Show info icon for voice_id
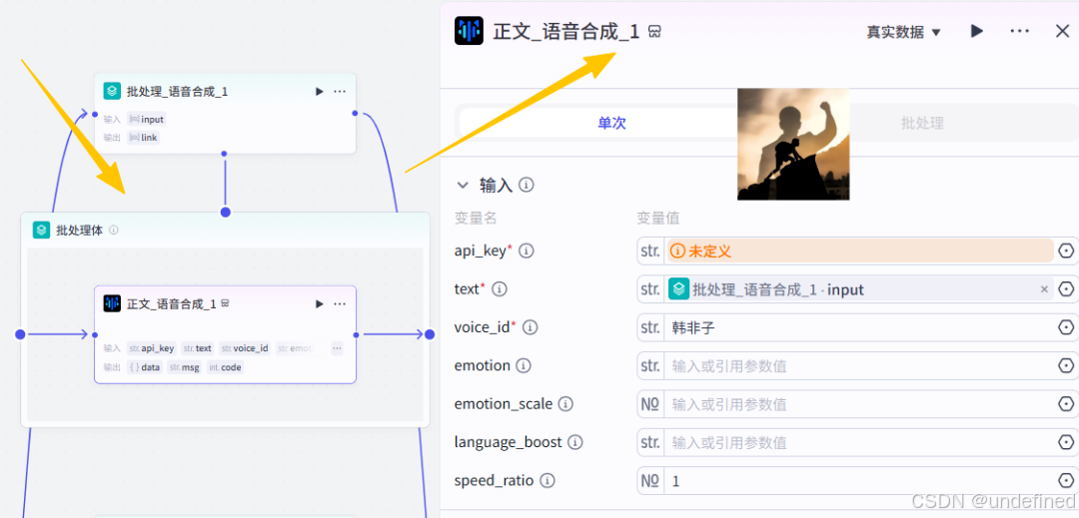This screenshot has height=518, width=1079. pyautogui.click(x=531, y=327)
